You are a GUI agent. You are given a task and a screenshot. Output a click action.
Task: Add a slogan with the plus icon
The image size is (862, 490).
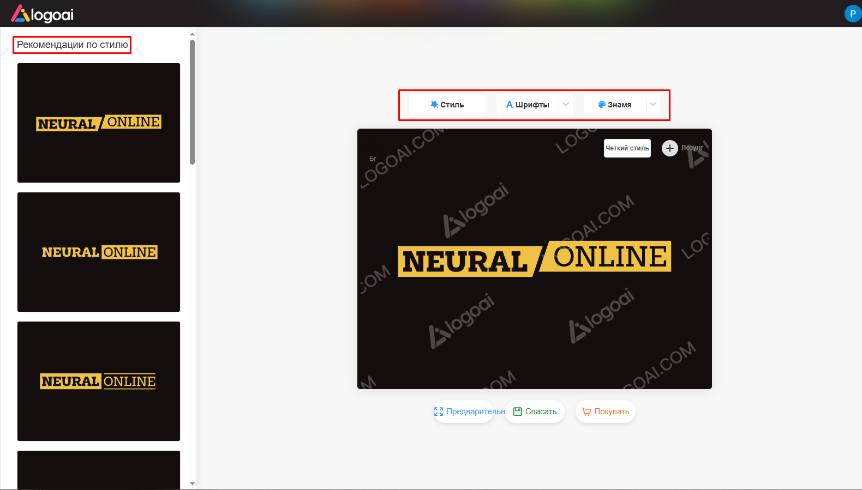pos(670,148)
